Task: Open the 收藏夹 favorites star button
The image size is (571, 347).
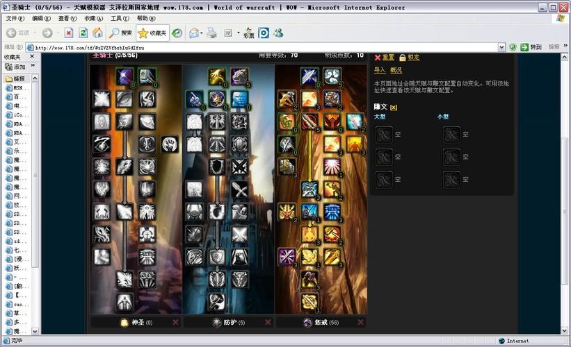Action: pyautogui.click(x=152, y=33)
